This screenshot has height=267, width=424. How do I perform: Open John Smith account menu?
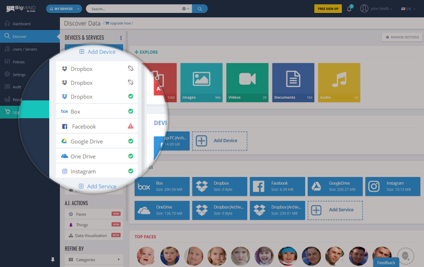click(376, 9)
